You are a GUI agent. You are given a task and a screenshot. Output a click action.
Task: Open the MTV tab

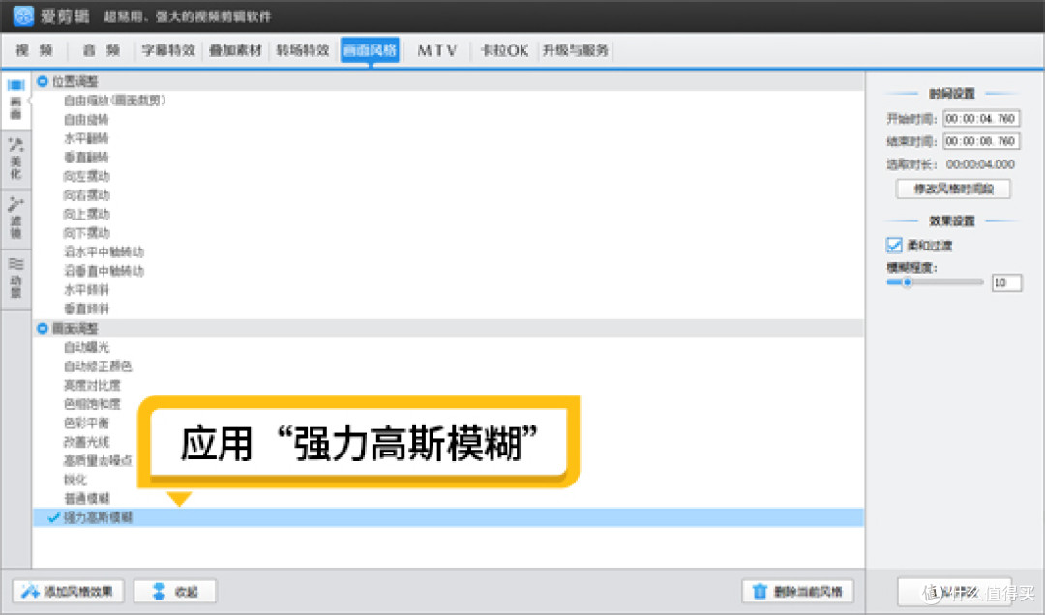tap(437, 50)
